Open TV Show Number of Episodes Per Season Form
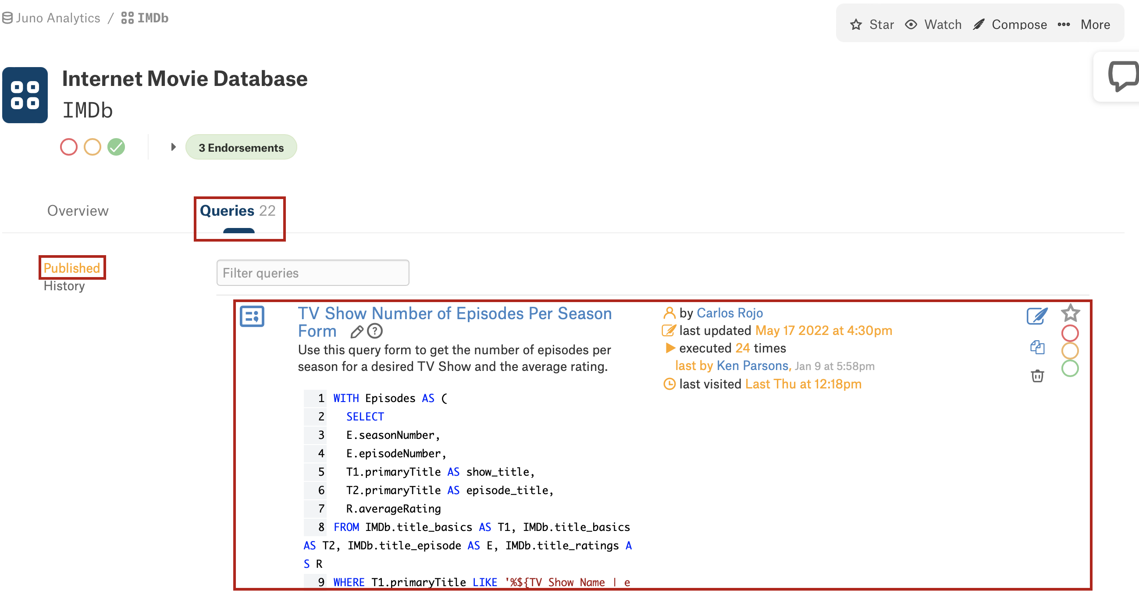The image size is (1139, 591). pyautogui.click(x=455, y=322)
